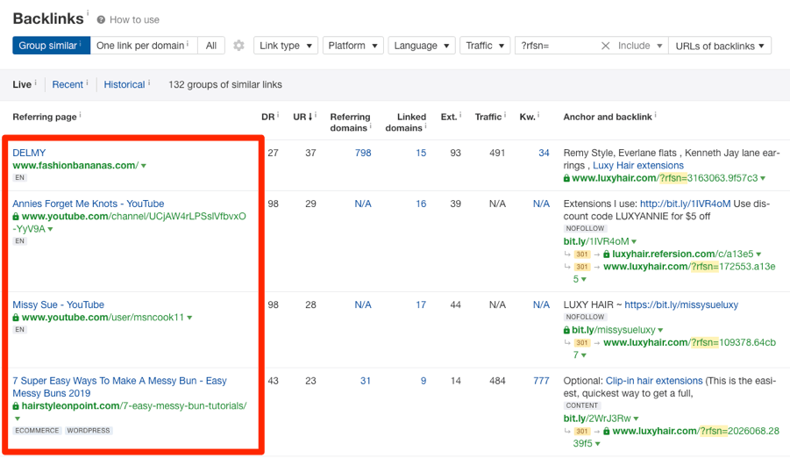Select the All links mode
Screen dimensions: 790x458
coord(211,46)
